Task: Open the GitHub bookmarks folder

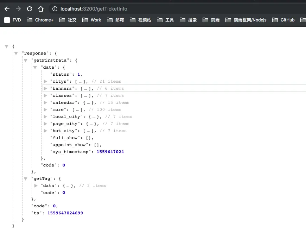Action: 283,20
